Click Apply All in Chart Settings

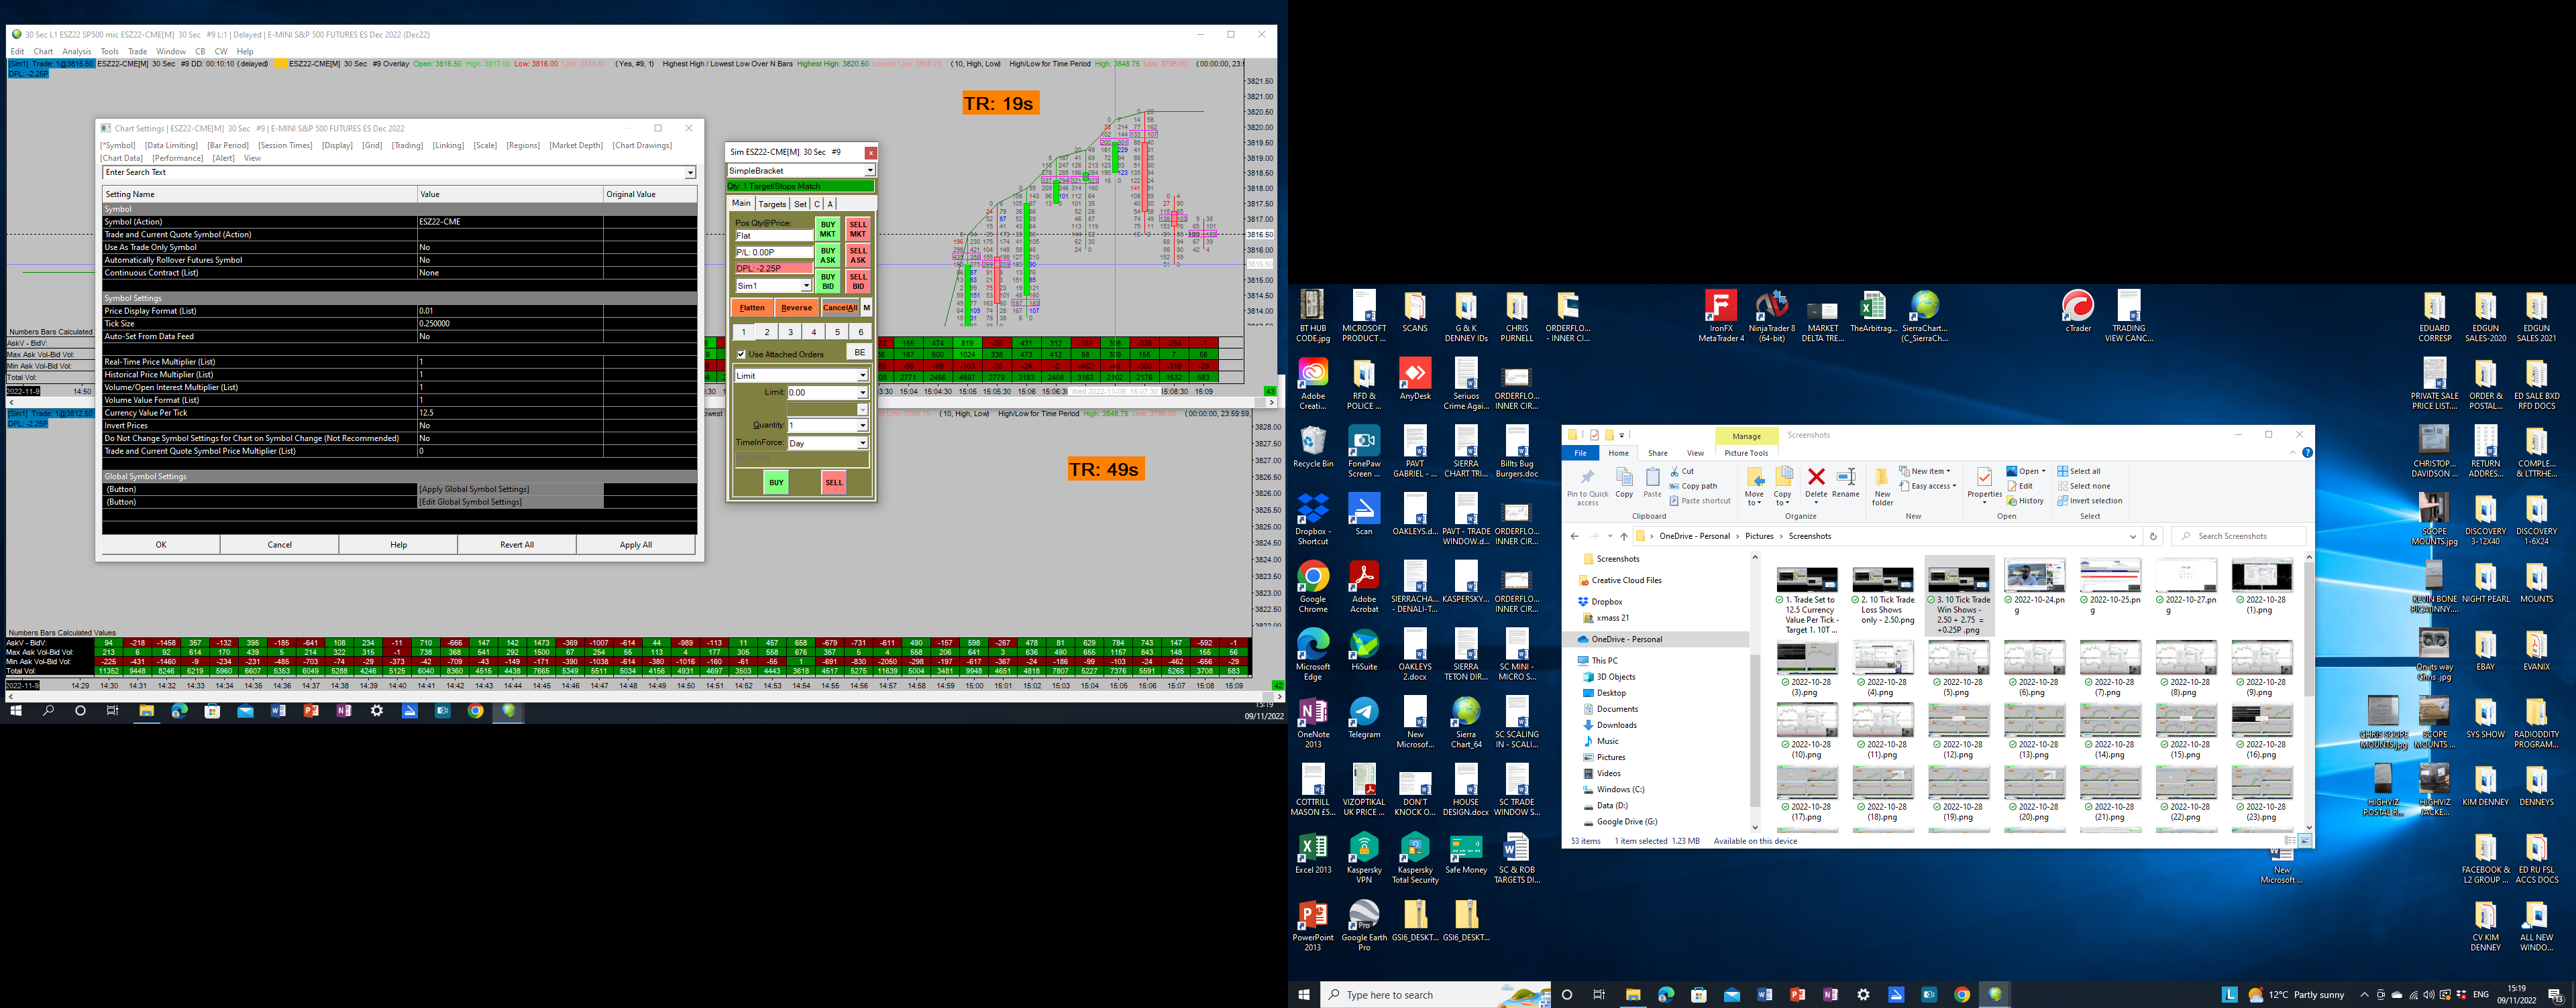(x=636, y=546)
